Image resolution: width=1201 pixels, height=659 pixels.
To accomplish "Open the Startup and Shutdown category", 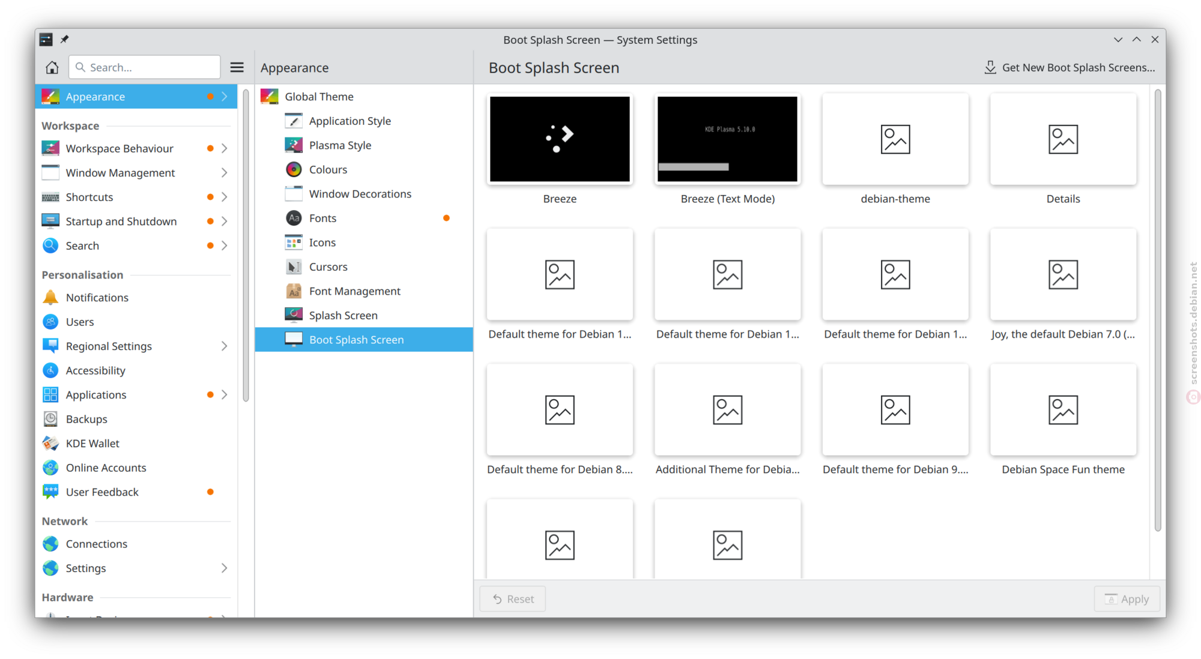I will [136, 221].
